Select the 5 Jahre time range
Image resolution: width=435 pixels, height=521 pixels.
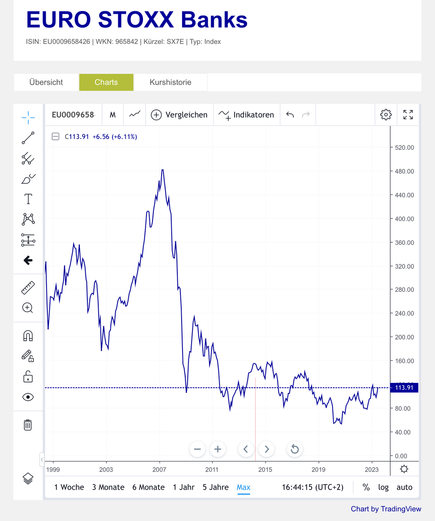216,487
